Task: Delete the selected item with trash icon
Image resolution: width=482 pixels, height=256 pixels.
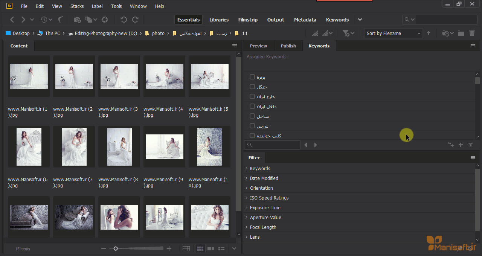Action: click(x=472, y=33)
